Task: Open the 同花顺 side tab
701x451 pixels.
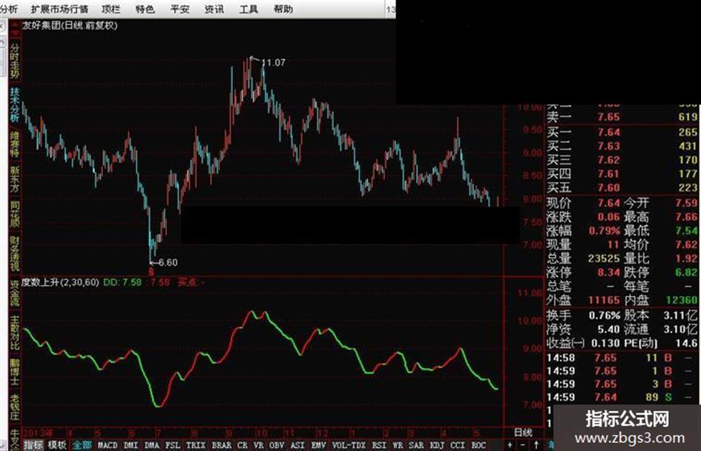Action: coord(15,214)
